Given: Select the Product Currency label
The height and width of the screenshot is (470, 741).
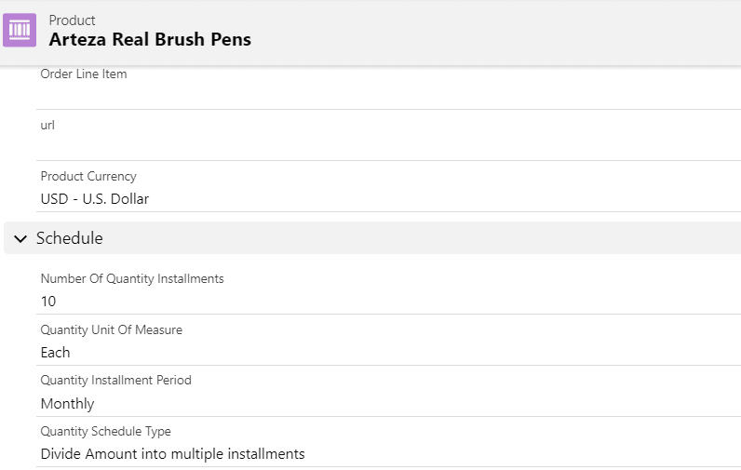Looking at the screenshot, I should pyautogui.click(x=88, y=176).
